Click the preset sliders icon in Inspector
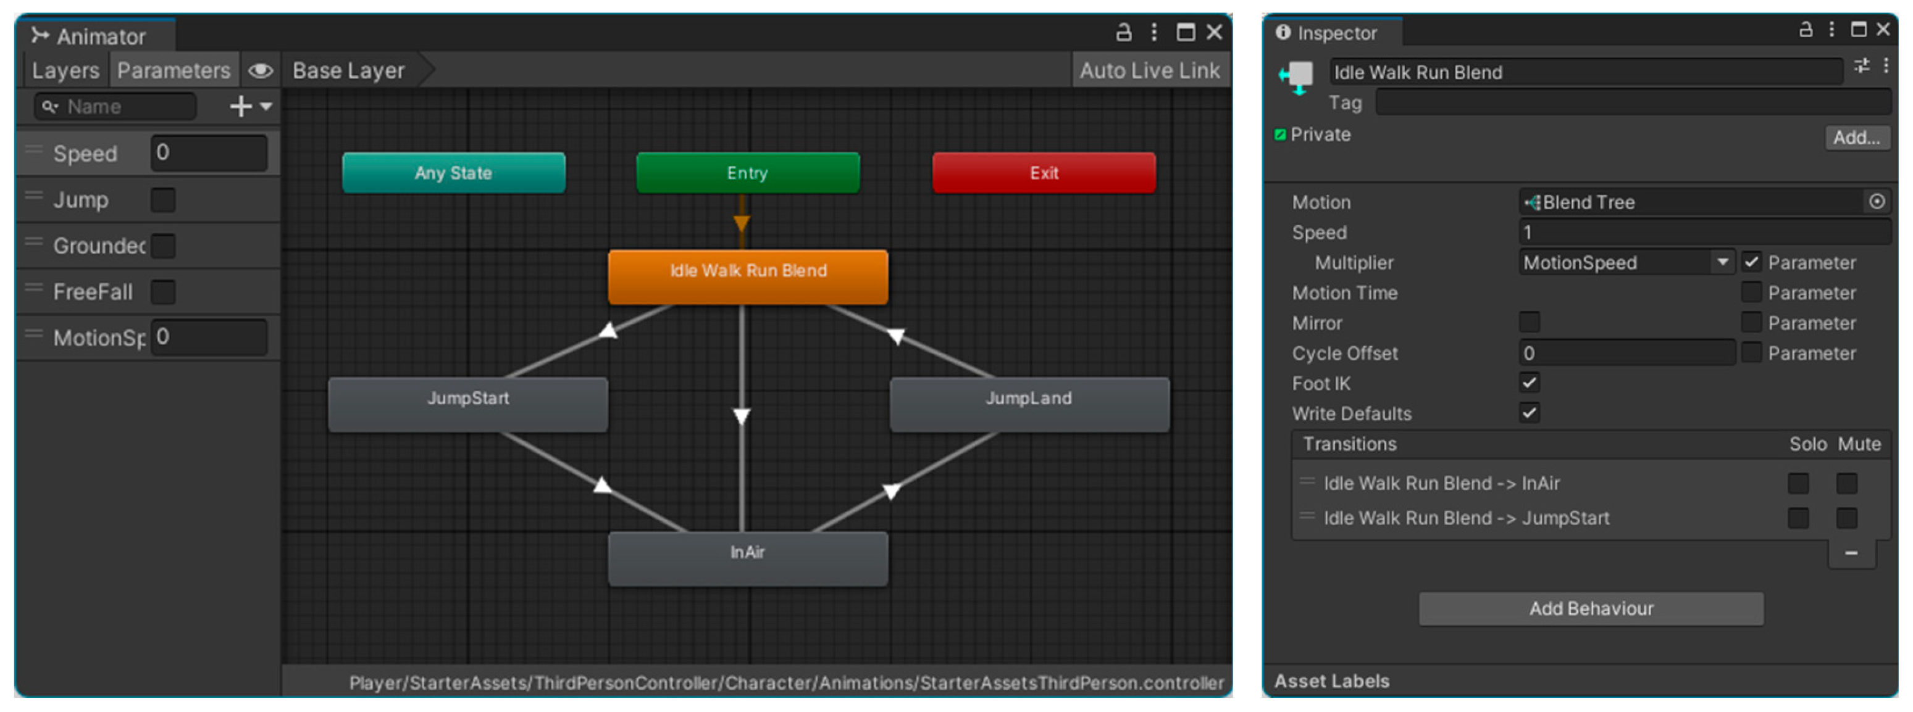Image resolution: width=1913 pixels, height=712 pixels. (x=1862, y=66)
